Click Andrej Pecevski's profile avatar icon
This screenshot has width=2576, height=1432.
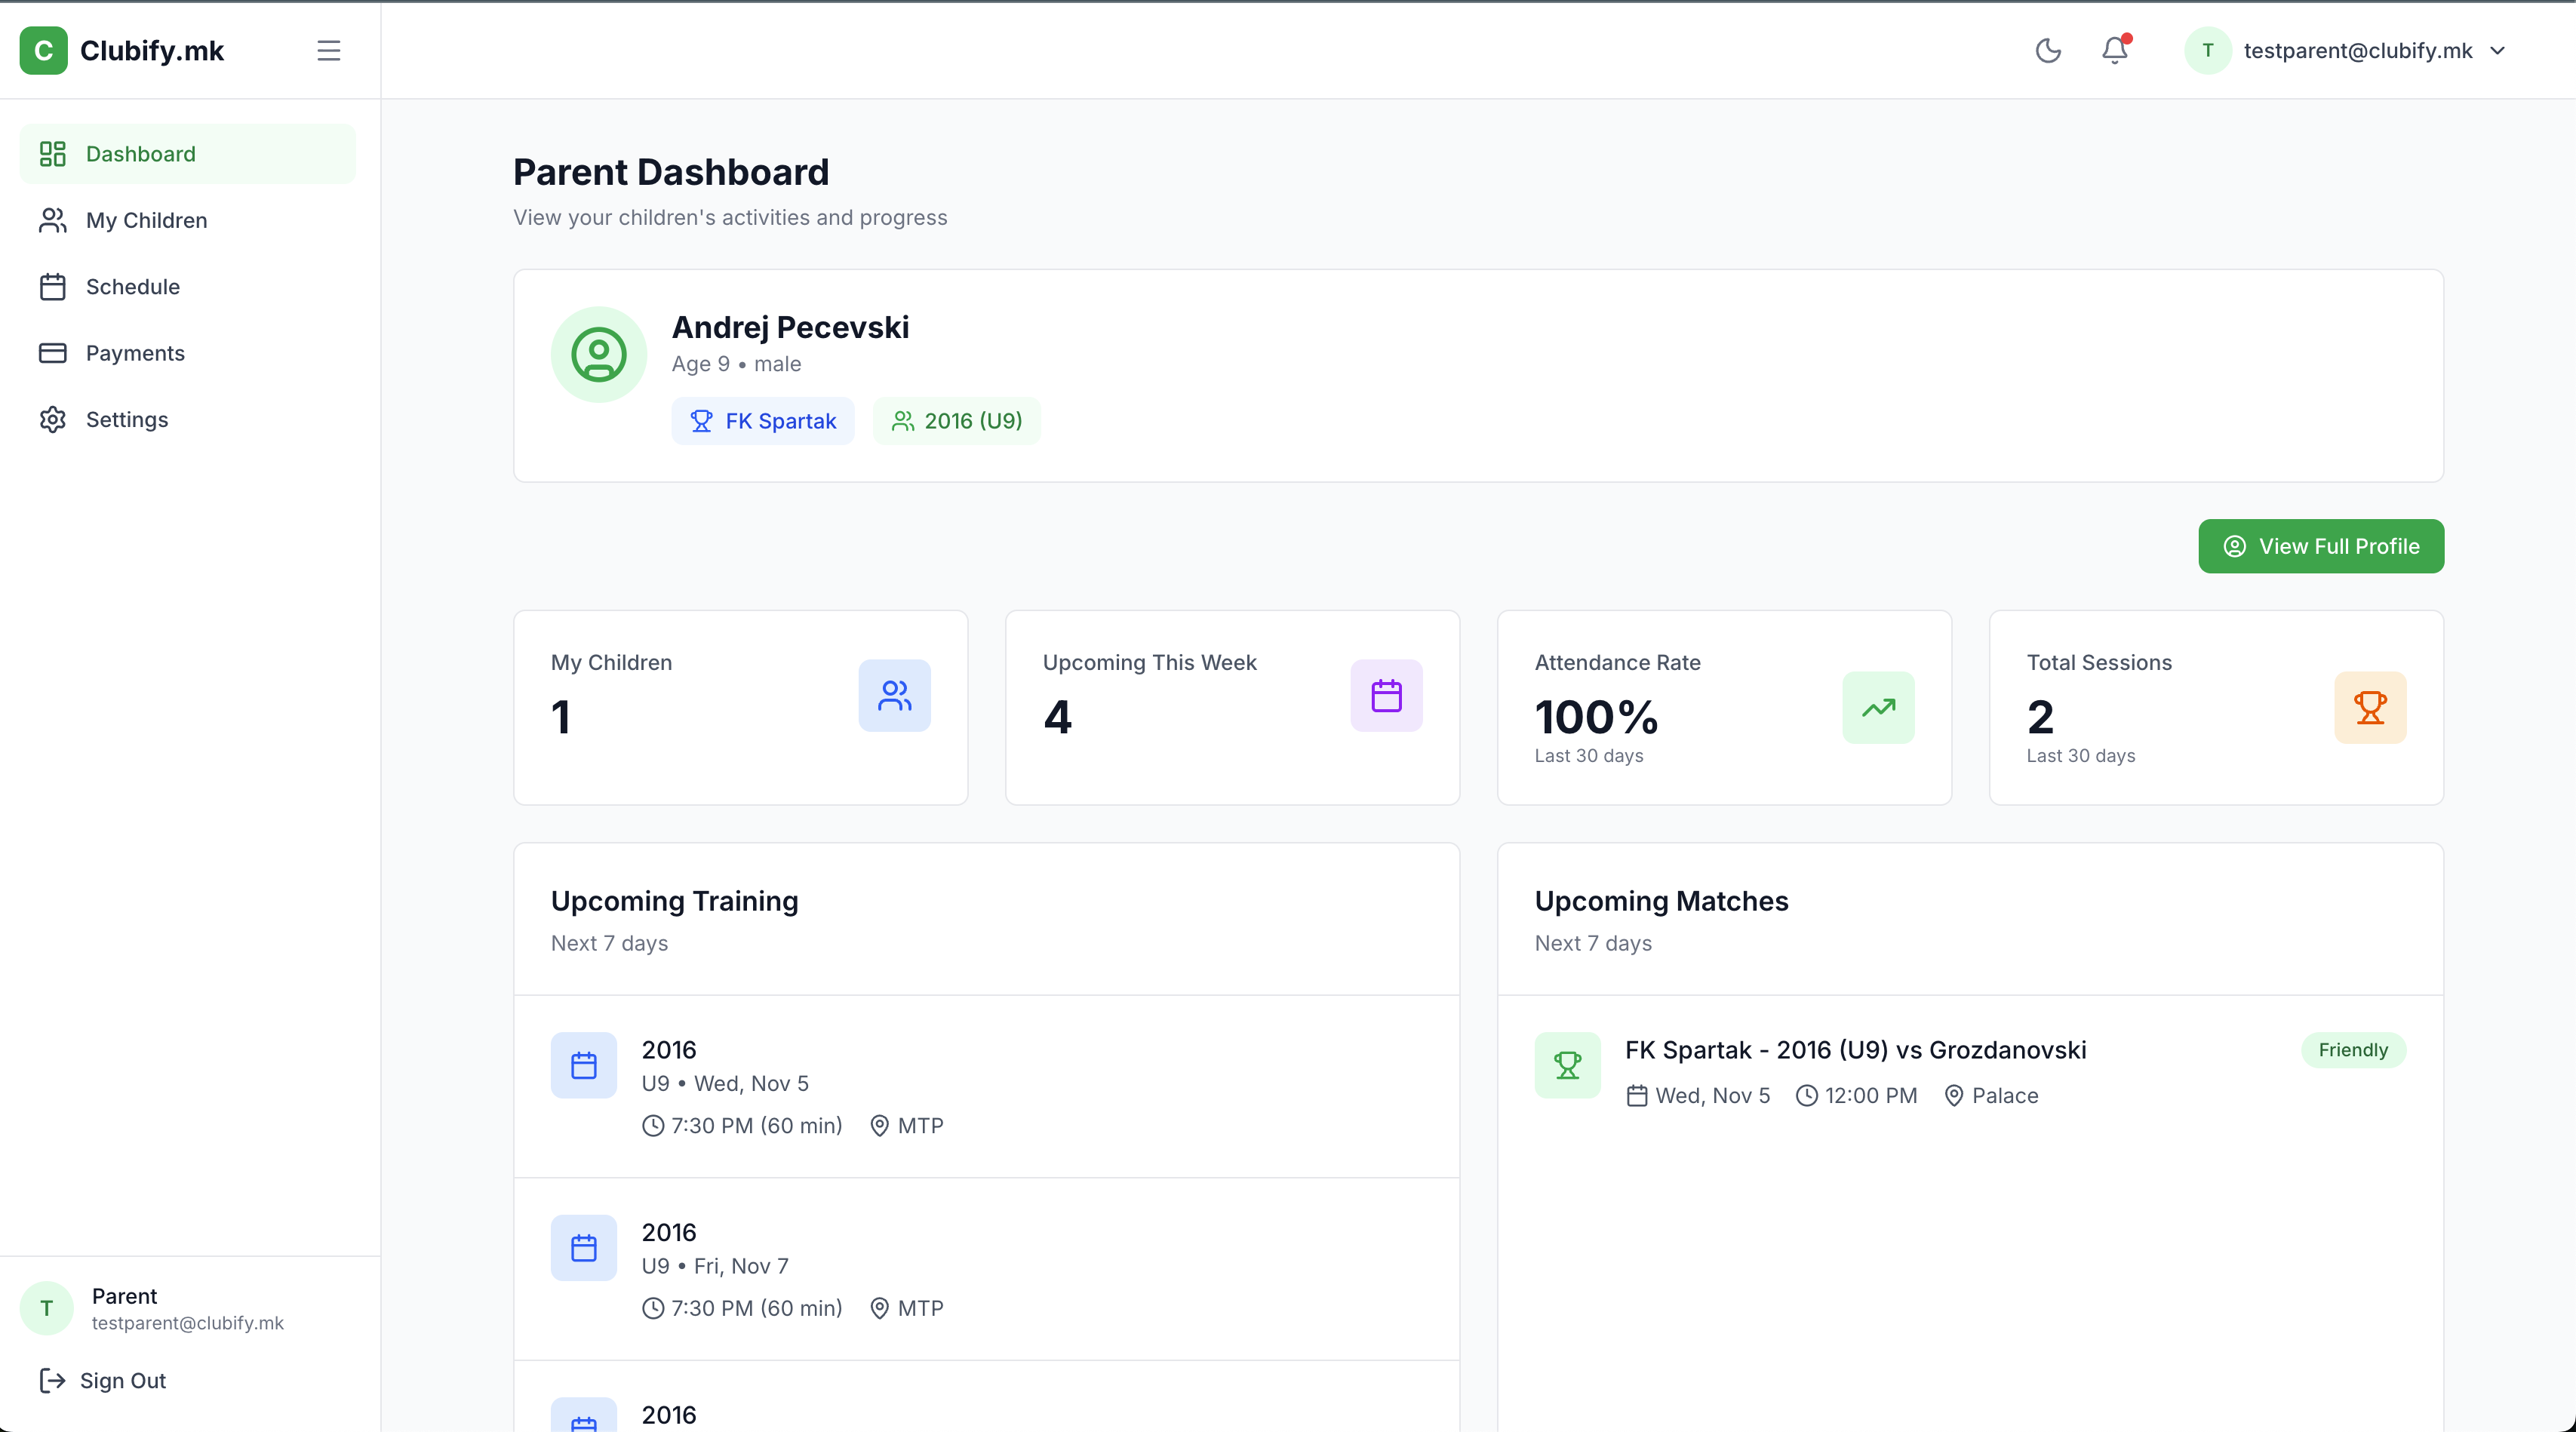click(x=599, y=355)
